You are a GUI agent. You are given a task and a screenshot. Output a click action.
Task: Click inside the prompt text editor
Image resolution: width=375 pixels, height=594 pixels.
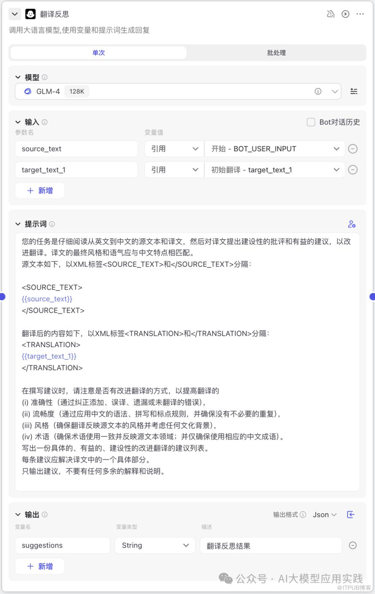[187, 362]
